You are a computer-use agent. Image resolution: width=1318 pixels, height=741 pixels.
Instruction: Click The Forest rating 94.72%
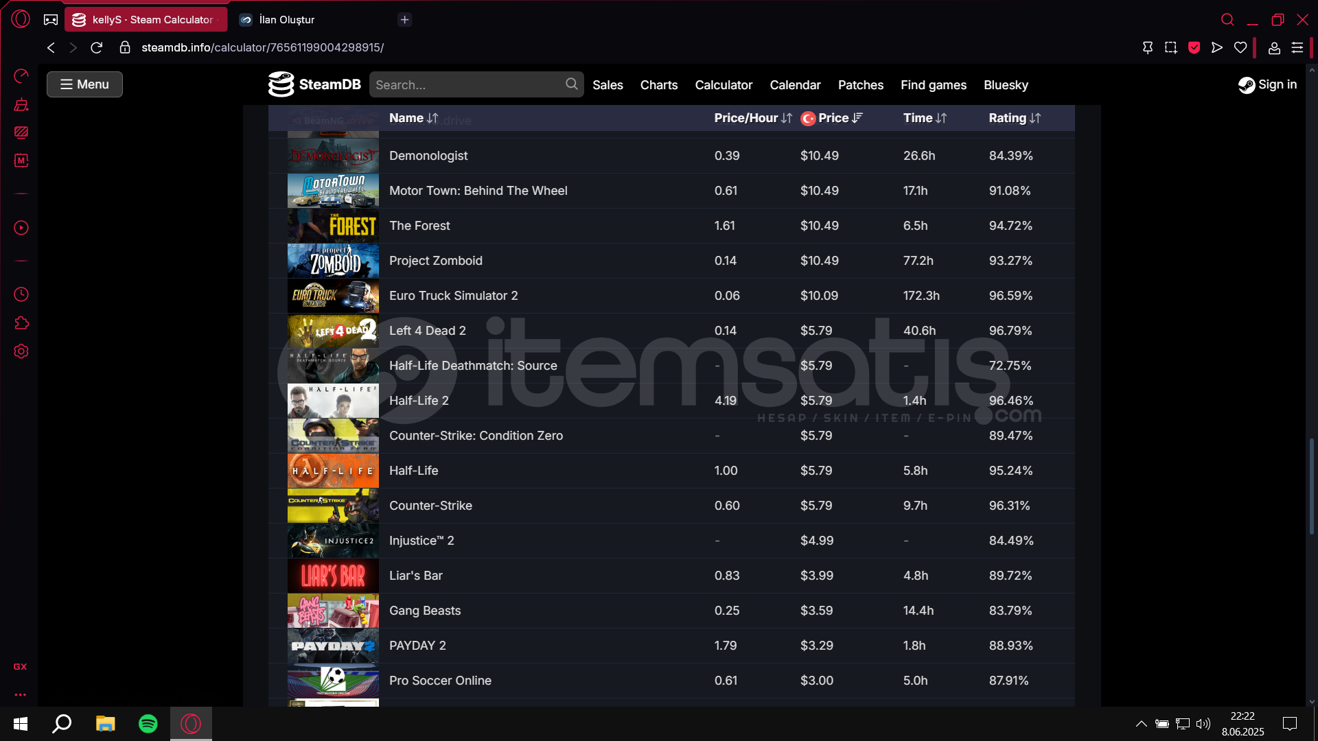(x=1010, y=226)
